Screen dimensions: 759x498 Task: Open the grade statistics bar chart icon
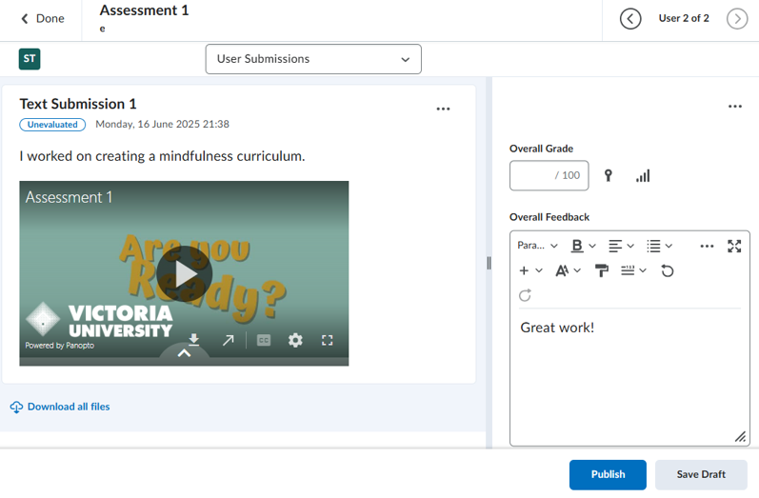pyautogui.click(x=643, y=175)
